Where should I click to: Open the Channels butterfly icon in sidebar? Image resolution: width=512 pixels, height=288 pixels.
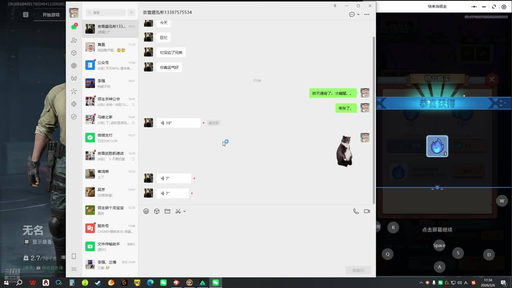click(74, 78)
